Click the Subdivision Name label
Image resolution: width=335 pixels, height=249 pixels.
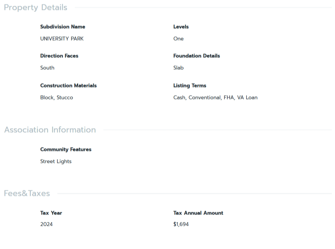(x=63, y=27)
